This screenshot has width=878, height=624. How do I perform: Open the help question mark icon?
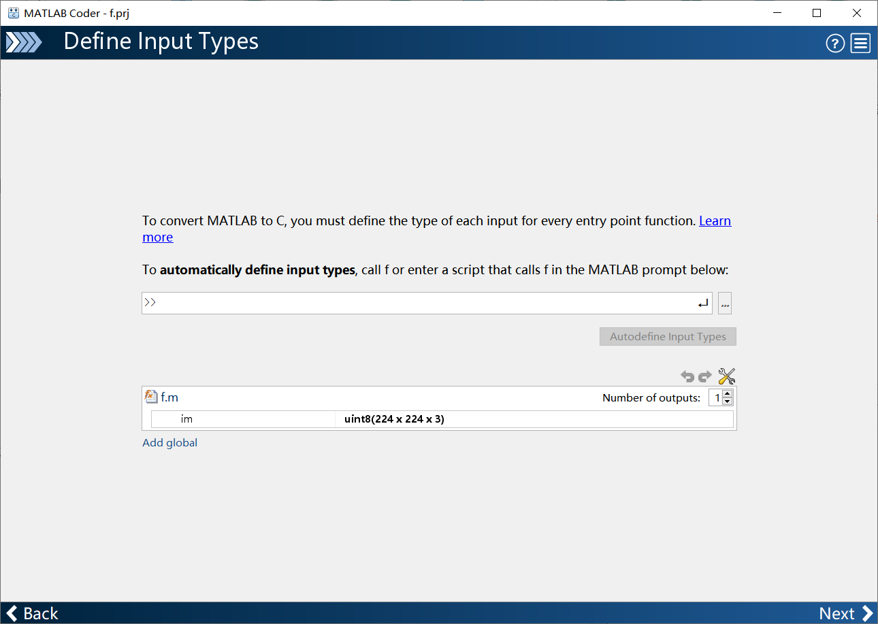(835, 44)
